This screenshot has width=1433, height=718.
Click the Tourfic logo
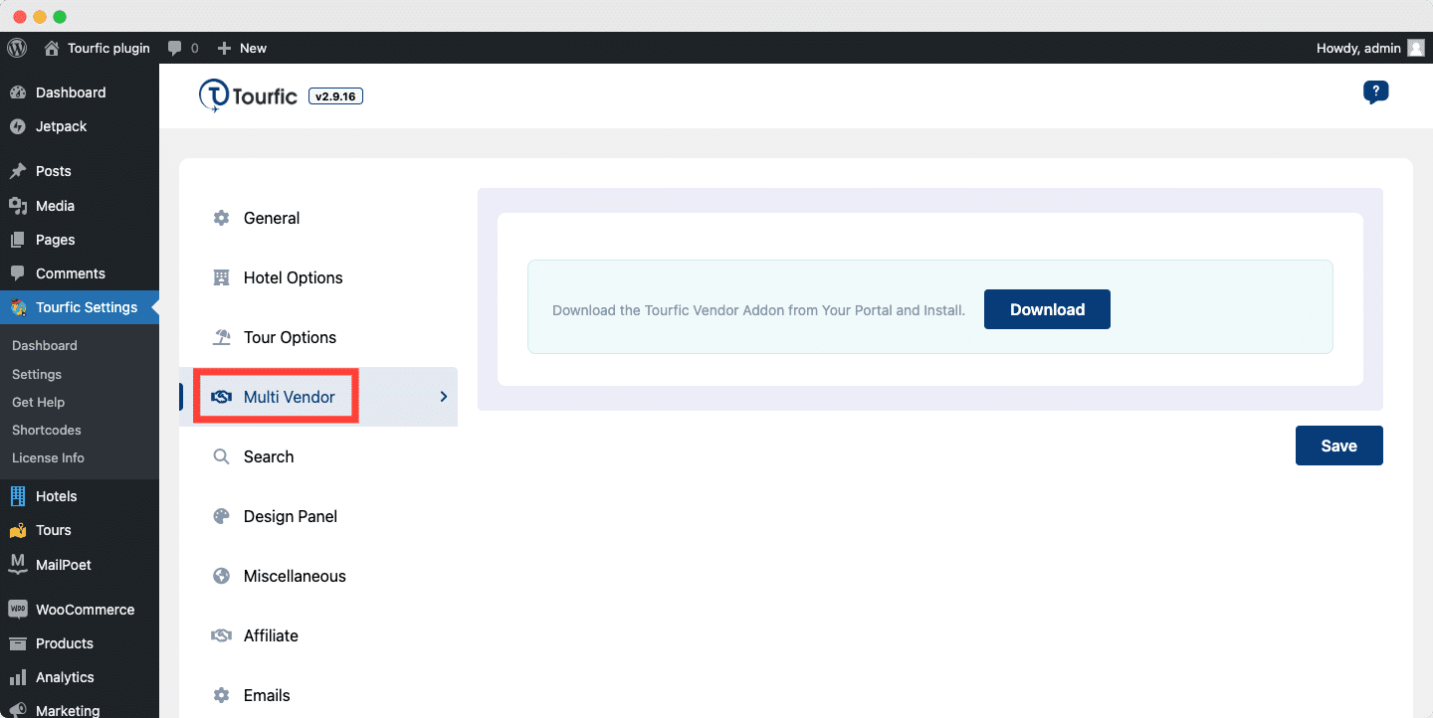pos(248,96)
